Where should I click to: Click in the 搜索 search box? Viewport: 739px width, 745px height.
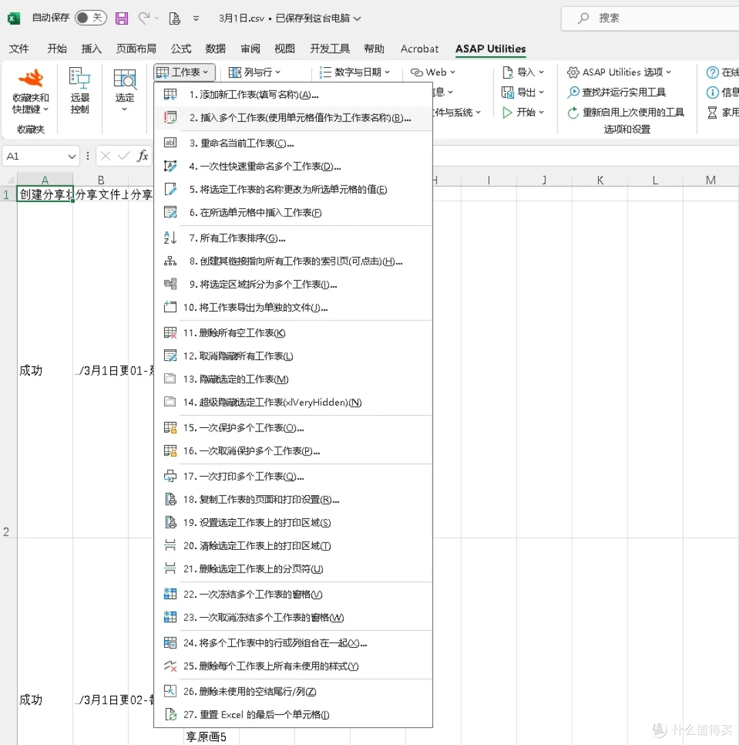click(650, 18)
